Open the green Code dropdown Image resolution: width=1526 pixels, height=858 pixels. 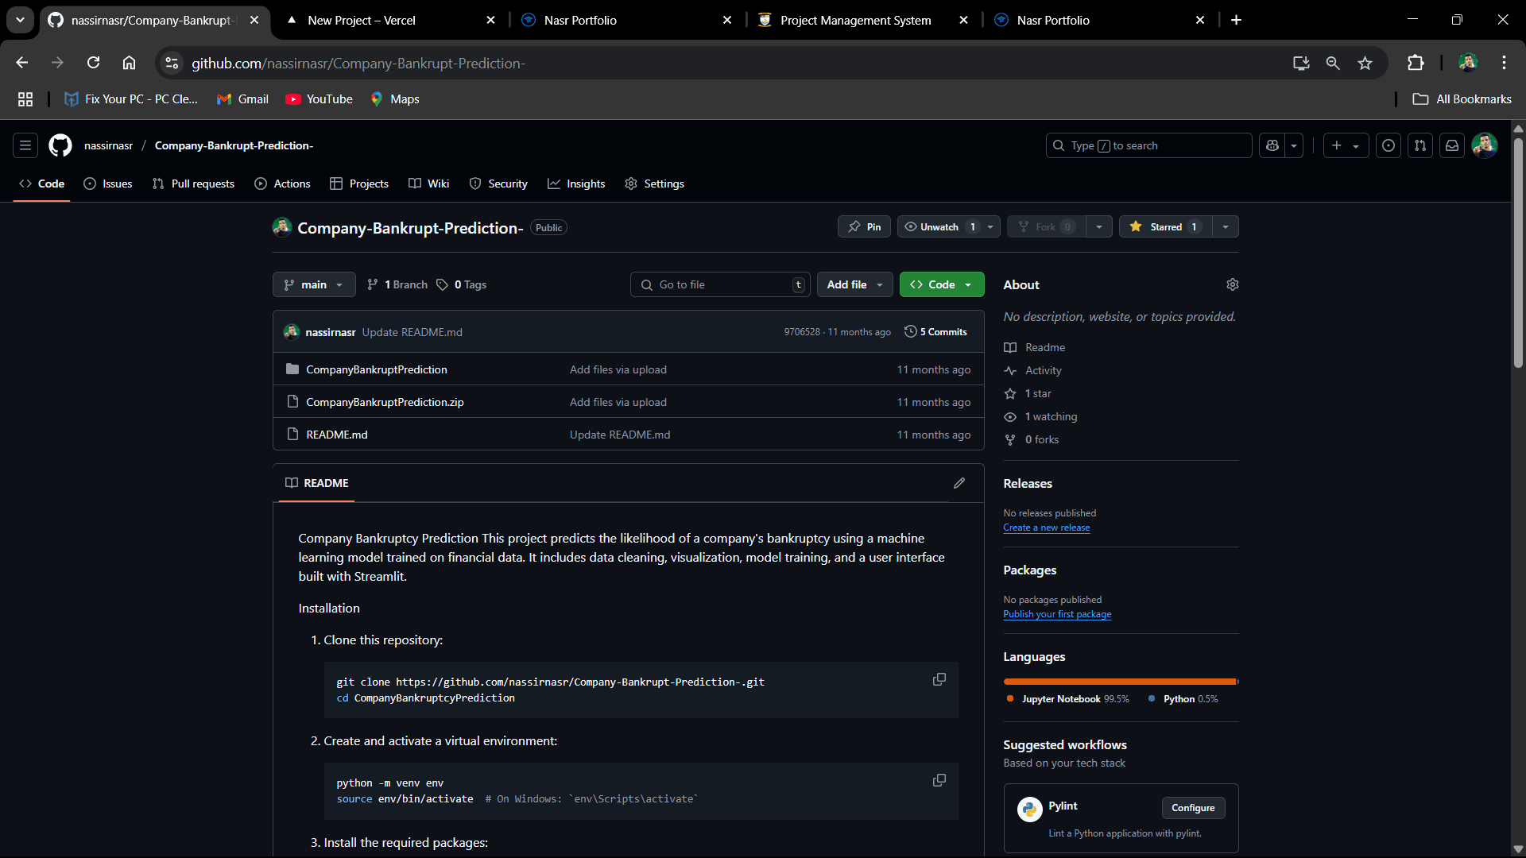tap(941, 284)
